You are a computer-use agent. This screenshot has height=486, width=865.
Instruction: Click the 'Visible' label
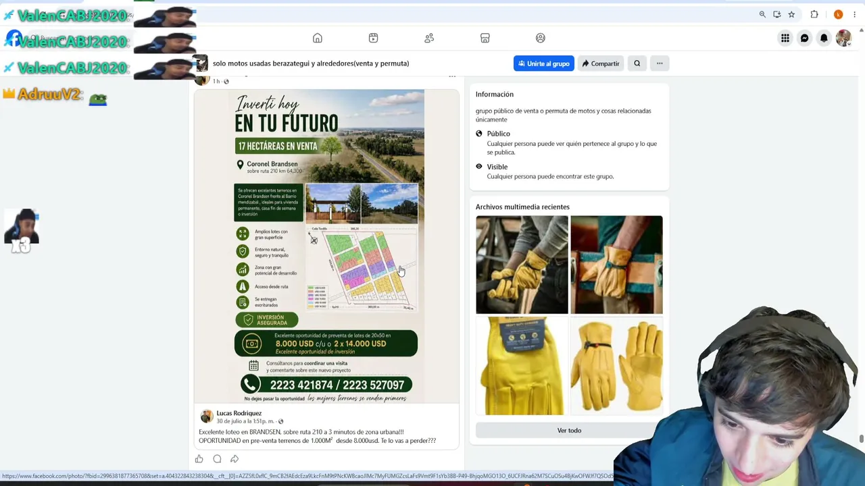497,167
